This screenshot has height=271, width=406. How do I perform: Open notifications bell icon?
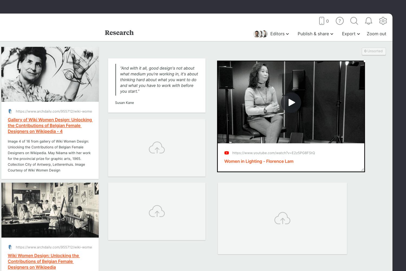[x=368, y=21]
